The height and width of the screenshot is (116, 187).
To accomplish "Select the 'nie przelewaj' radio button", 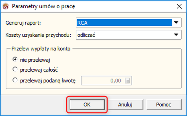I will pos(15,60).
